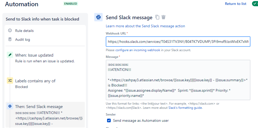Select Labels contains any of condition

35,81
